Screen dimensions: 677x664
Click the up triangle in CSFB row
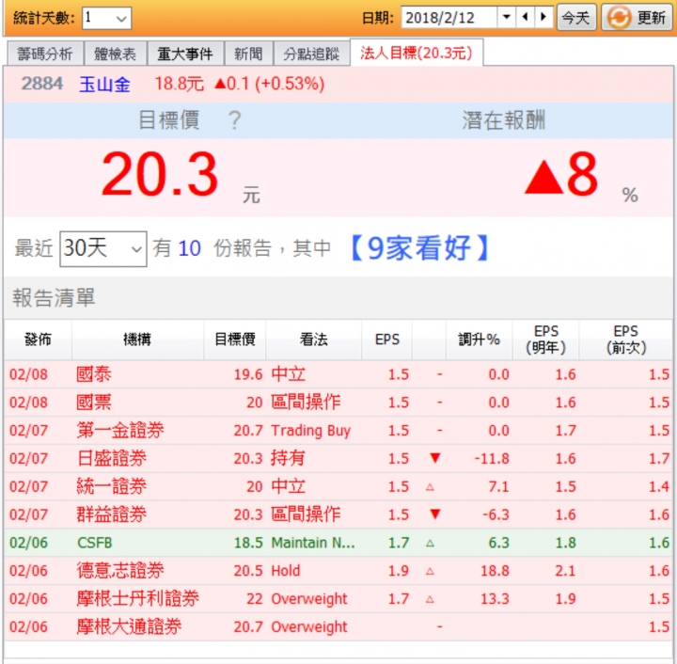coord(430,544)
